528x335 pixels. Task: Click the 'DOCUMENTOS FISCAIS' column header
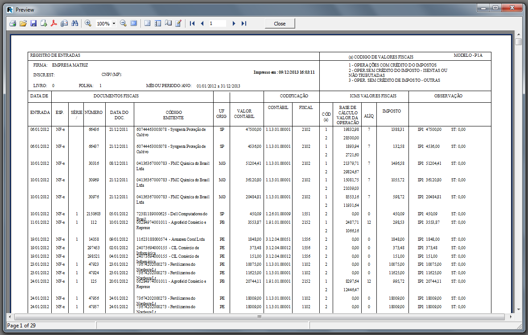pos(116,96)
